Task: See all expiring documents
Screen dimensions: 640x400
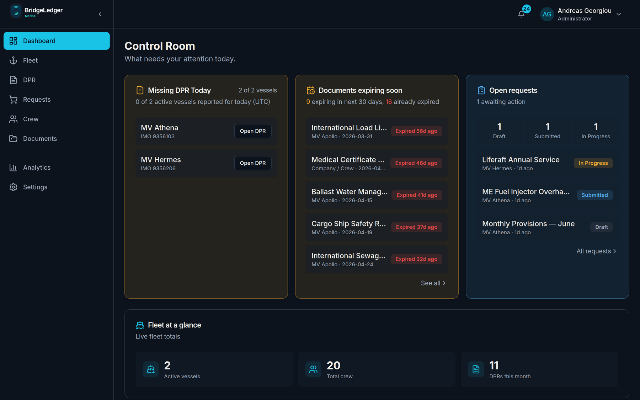Action: tap(433, 283)
